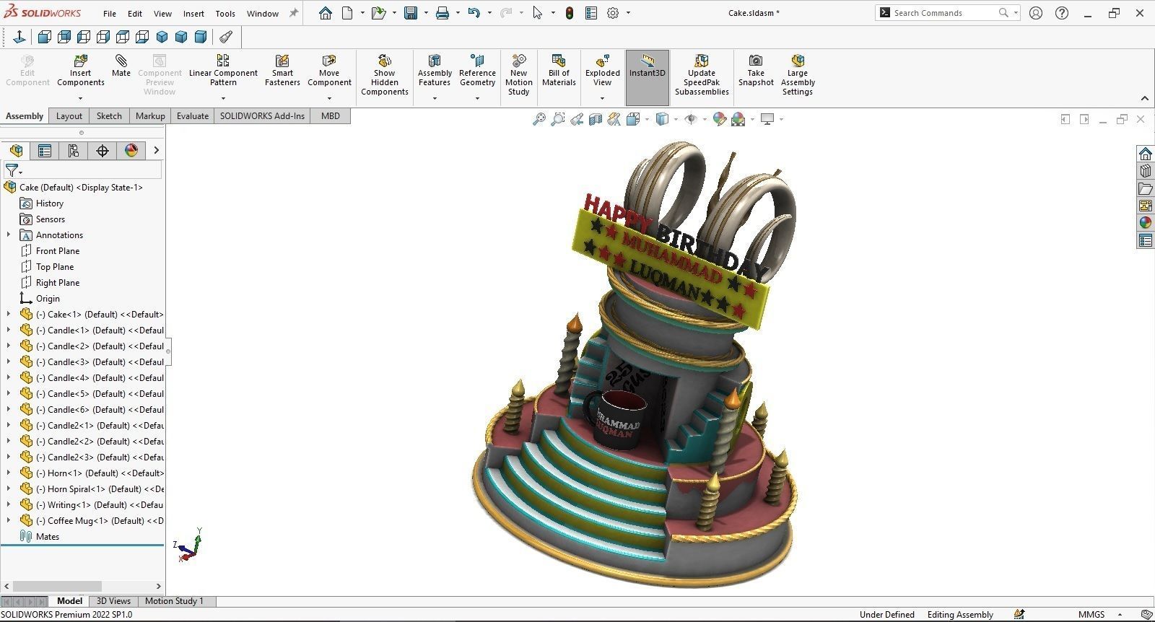Switch to the ConfigurationManager tab icon

pos(74,150)
